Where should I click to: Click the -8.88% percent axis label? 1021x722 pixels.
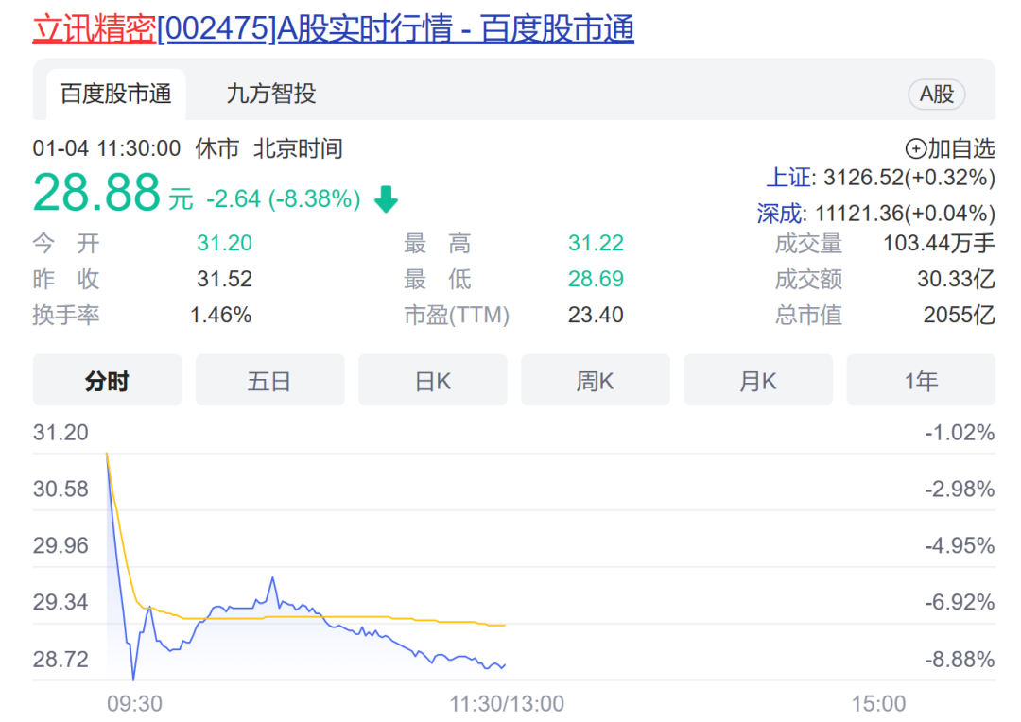pyautogui.click(x=960, y=659)
